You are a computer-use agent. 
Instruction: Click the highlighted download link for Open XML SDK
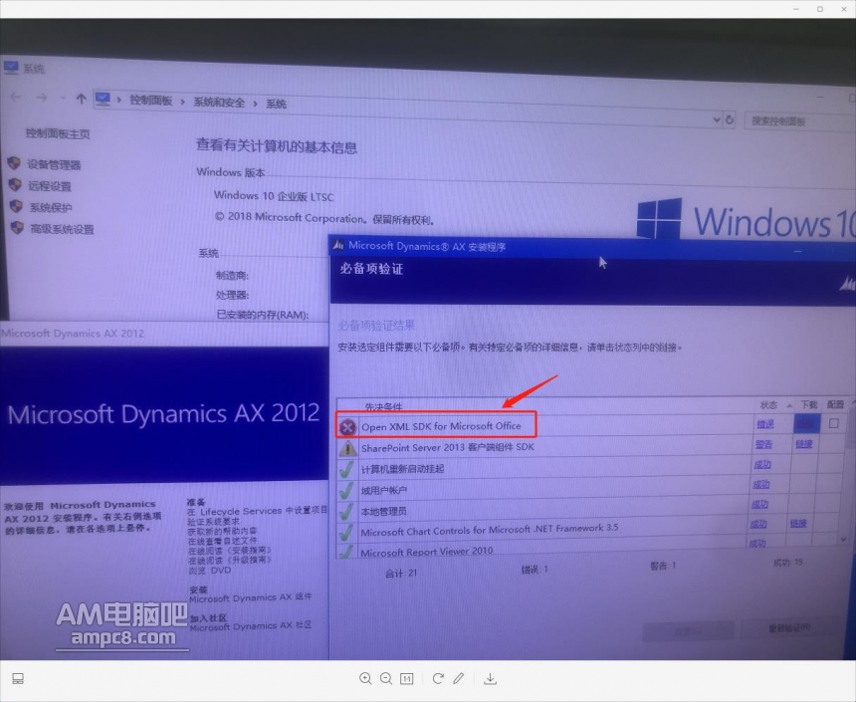(x=806, y=423)
